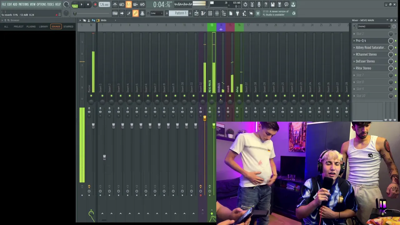Click the download content icon
The image size is (400, 225).
[x=293, y=4]
